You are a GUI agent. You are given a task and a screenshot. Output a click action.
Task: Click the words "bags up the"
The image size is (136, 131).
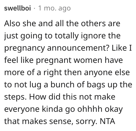pos(109,85)
